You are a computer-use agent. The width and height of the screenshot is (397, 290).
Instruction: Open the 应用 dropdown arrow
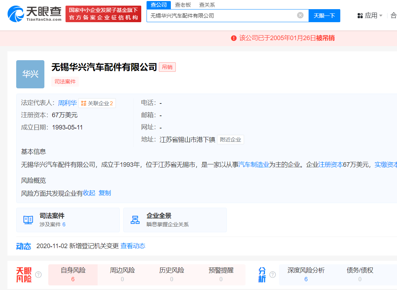(x=381, y=16)
